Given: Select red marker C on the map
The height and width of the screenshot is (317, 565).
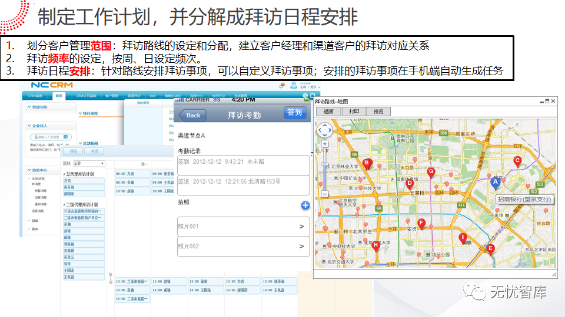Looking at the screenshot, I should point(517,161).
